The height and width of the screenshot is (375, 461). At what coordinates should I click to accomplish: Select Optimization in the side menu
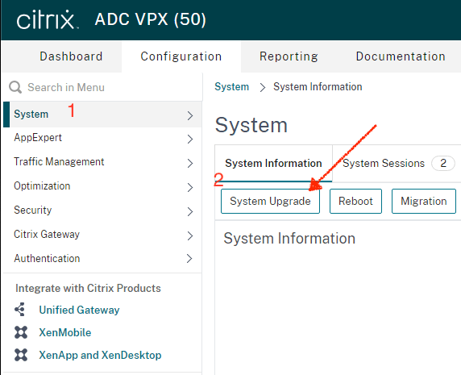coord(102,186)
